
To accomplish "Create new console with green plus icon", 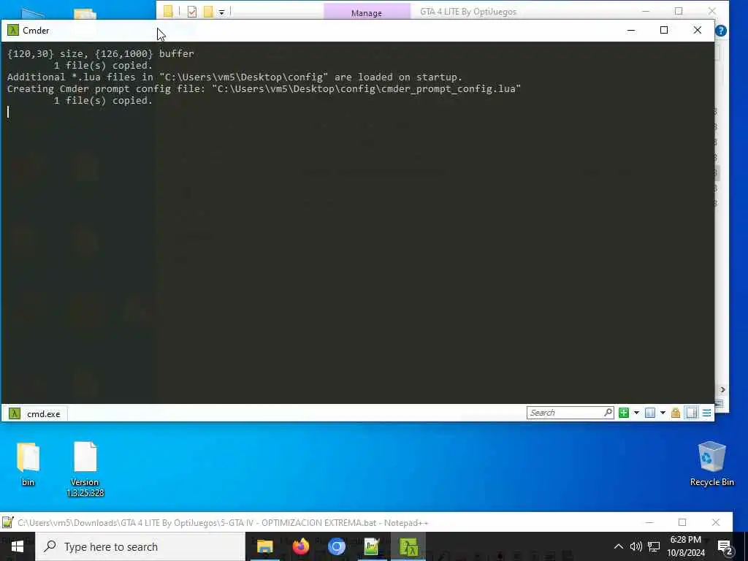I will click(x=624, y=413).
